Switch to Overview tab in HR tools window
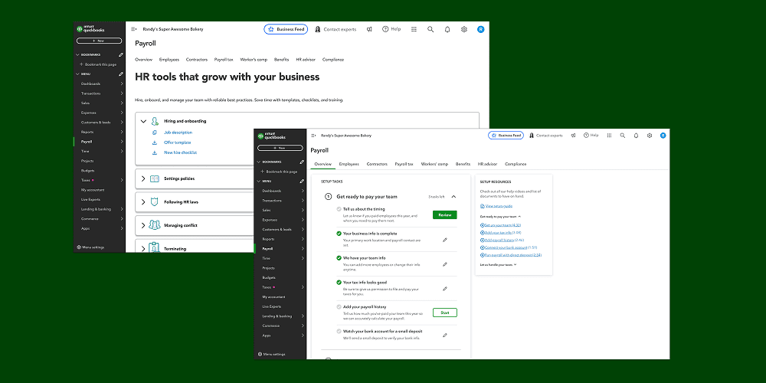 tap(144, 60)
